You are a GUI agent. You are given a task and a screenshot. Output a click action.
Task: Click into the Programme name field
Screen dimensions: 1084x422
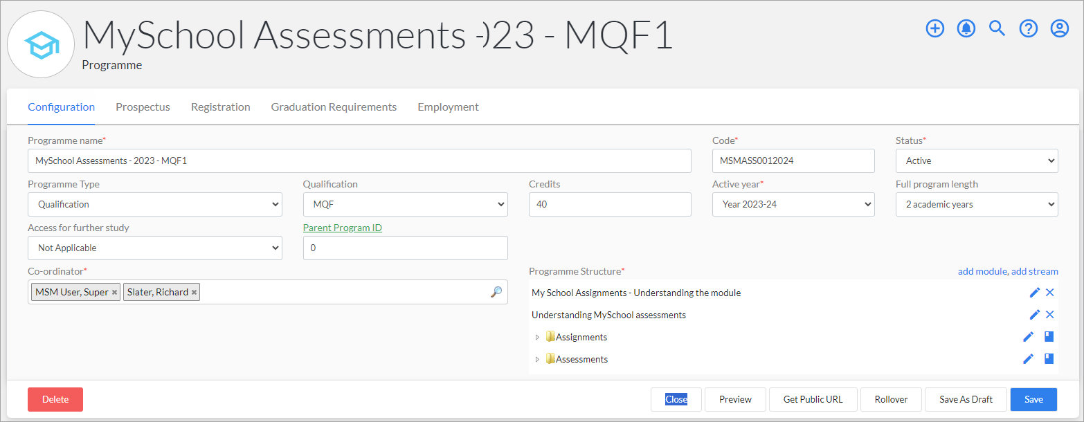click(359, 160)
